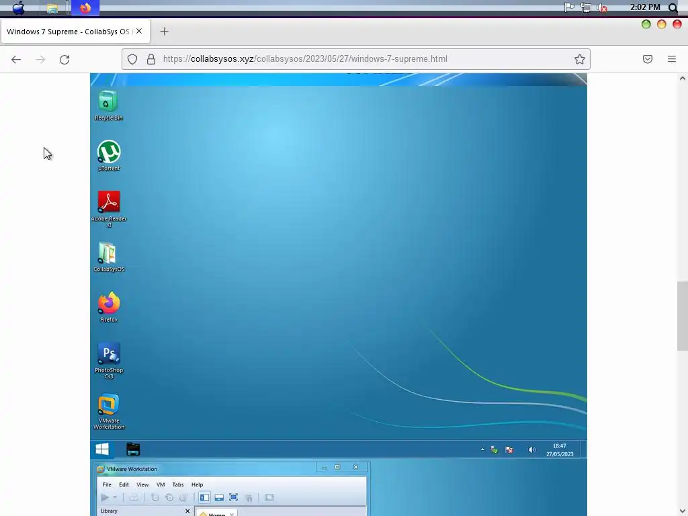The height and width of the screenshot is (516, 688).
Task: Click the network tray icon
Action: tap(586, 7)
